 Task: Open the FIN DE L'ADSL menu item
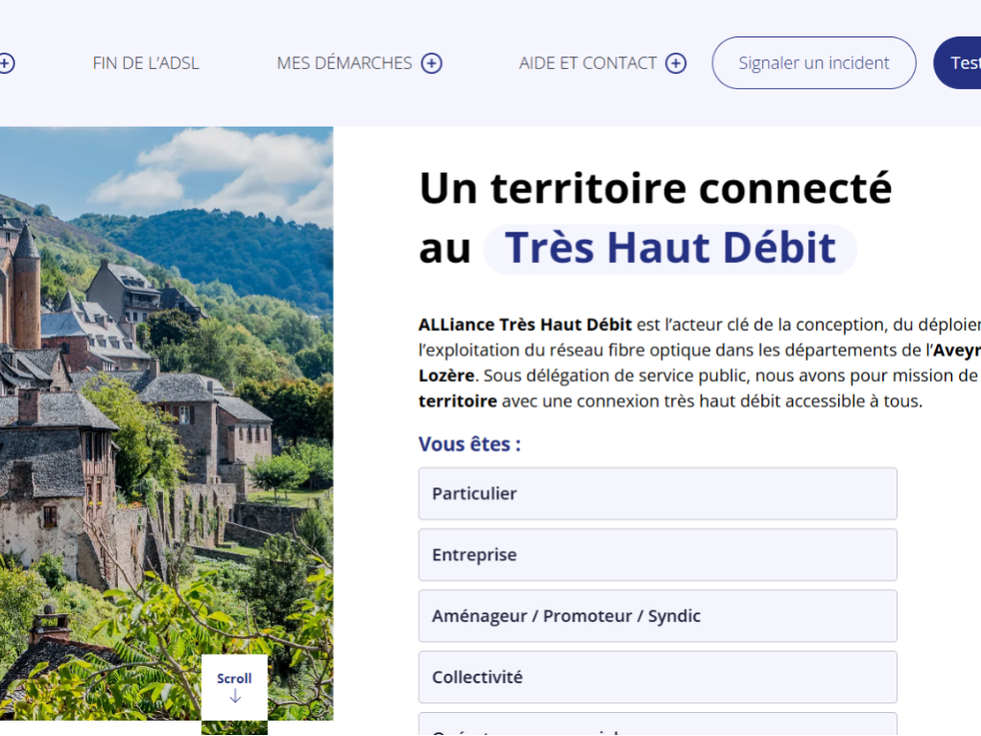pos(146,63)
